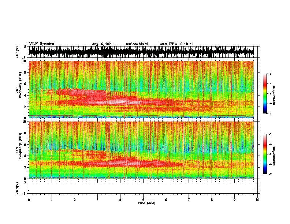The width and height of the screenshot is (290, 224).
Task: Click the ch.1 black waveform amplitude trace
Action: point(141,52)
